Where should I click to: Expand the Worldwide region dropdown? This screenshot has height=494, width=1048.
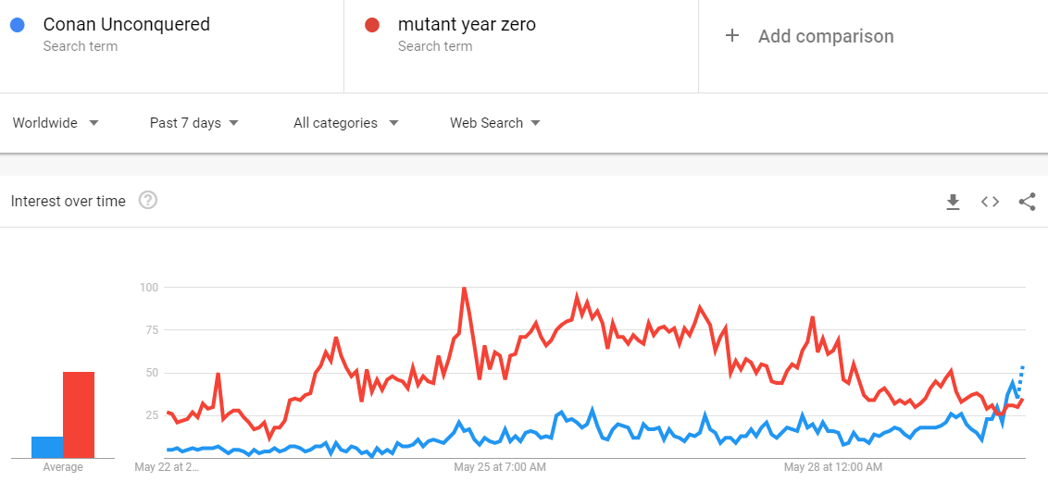(x=56, y=123)
